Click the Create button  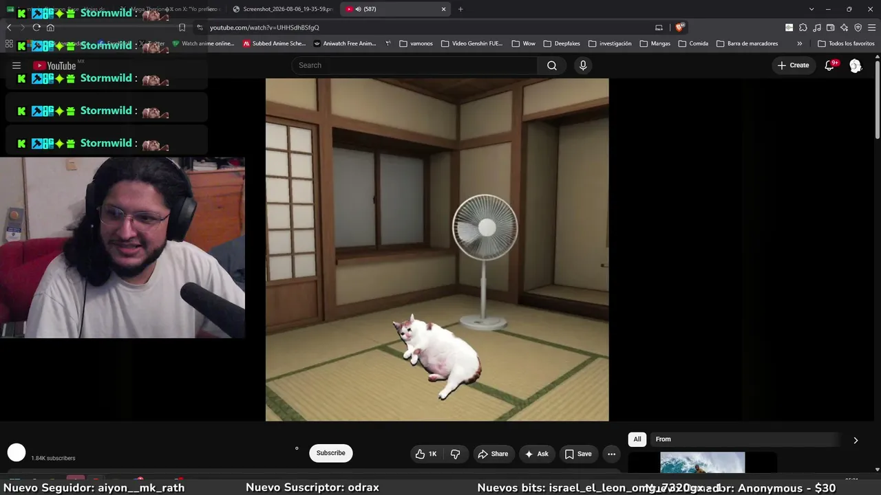click(794, 65)
